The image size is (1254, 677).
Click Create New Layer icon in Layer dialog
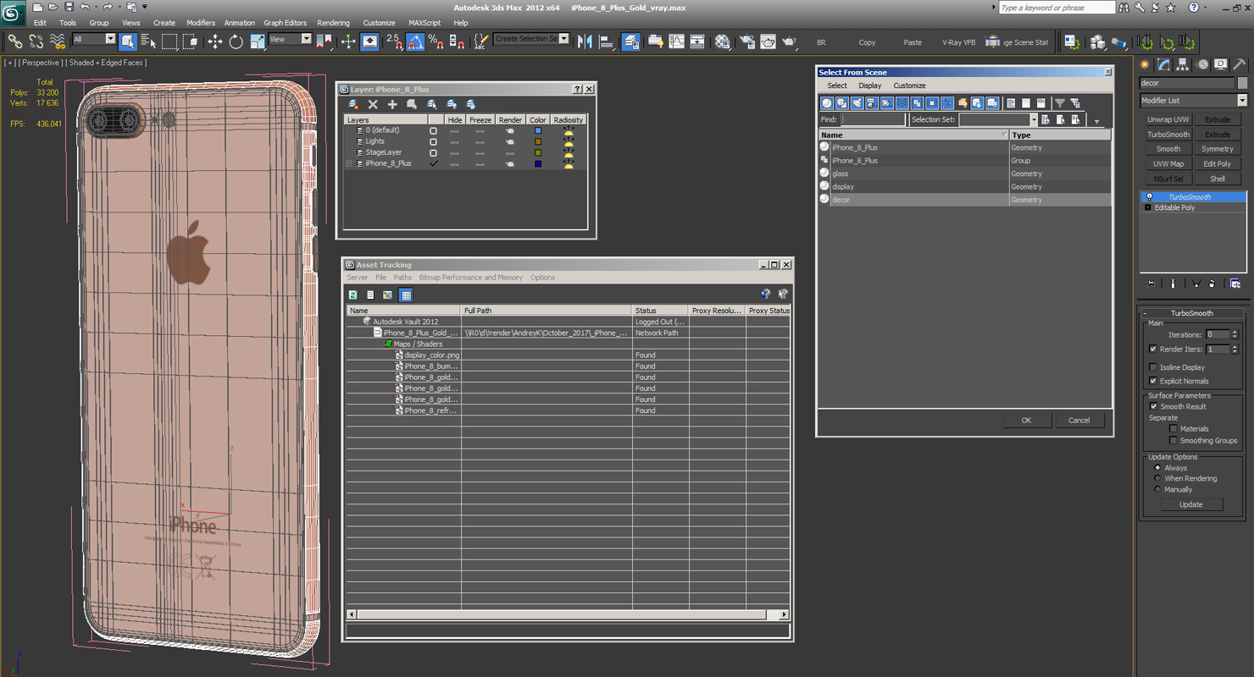click(353, 104)
